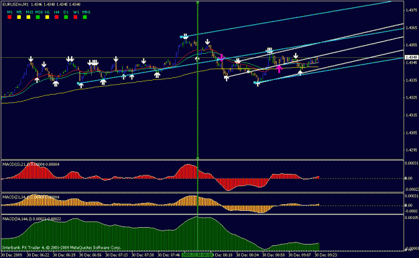Image resolution: width=419 pixels, height=258 pixels.
Task: Click the green square under M30
Action: [x=38, y=17]
